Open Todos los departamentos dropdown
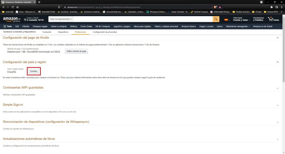 [x=61, y=19]
